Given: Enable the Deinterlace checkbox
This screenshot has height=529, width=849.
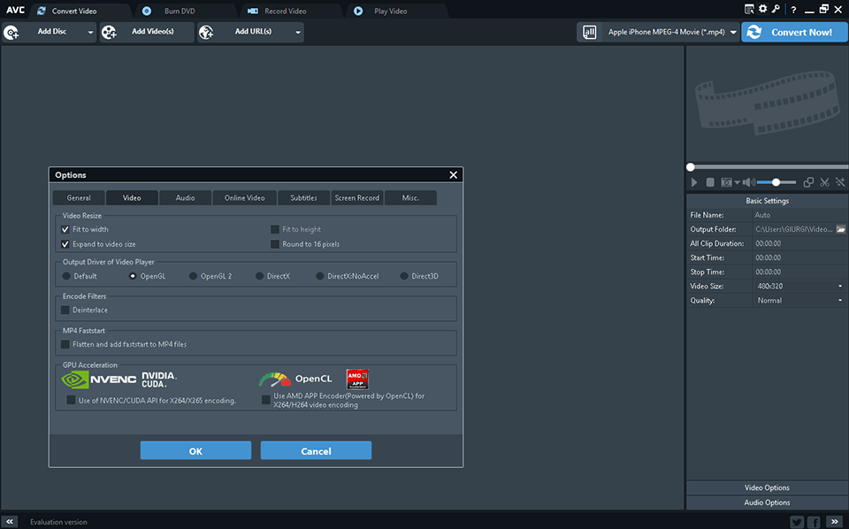Looking at the screenshot, I should pos(65,310).
